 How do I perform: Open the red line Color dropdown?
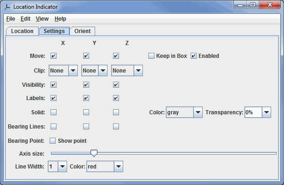[118, 167]
